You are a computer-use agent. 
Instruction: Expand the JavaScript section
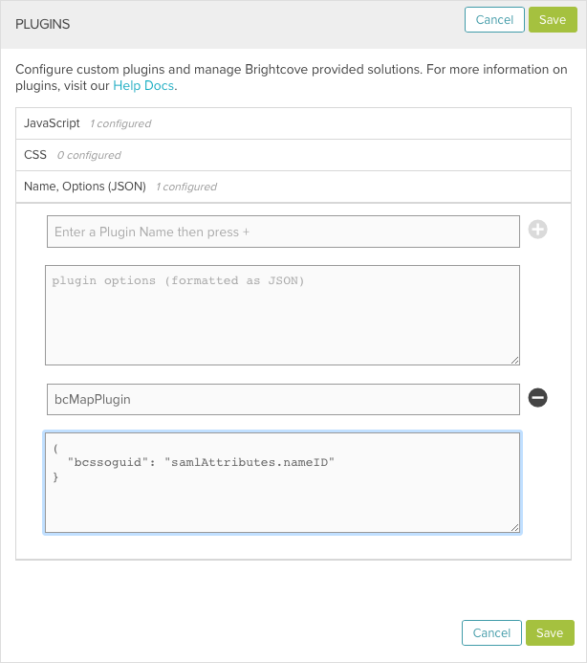(52, 123)
